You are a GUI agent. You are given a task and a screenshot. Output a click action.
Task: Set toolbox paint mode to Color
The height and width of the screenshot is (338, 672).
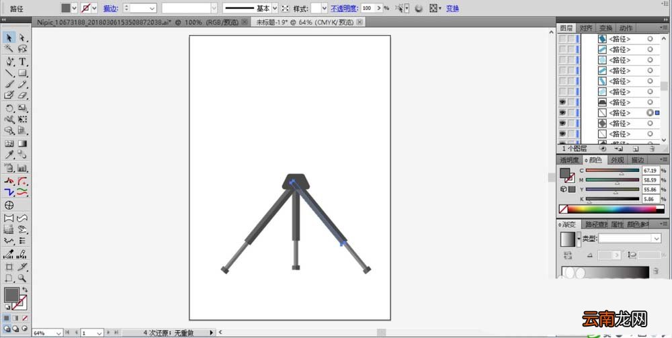(7, 319)
